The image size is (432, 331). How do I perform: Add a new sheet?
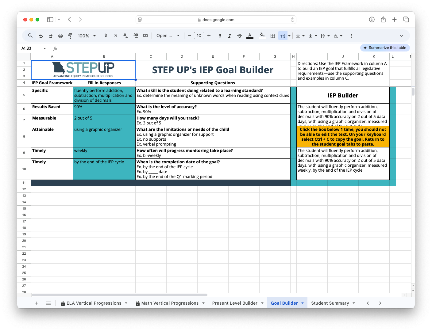point(36,303)
